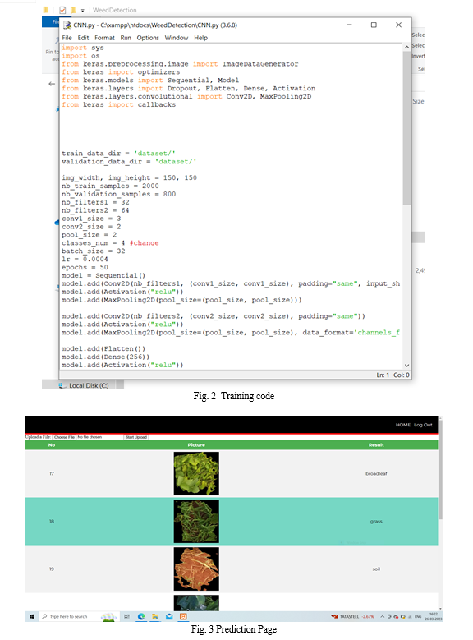
Task: Expand the quick access toolbar dropdown arrow
Action: [x=82, y=10]
